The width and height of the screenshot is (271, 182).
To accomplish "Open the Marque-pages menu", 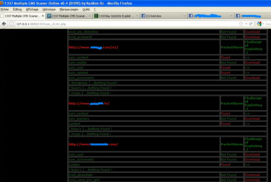I will coord(69,10).
